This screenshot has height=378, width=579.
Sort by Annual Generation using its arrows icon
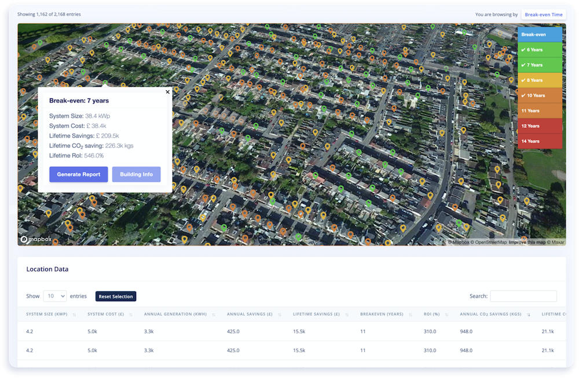pyautogui.click(x=214, y=315)
